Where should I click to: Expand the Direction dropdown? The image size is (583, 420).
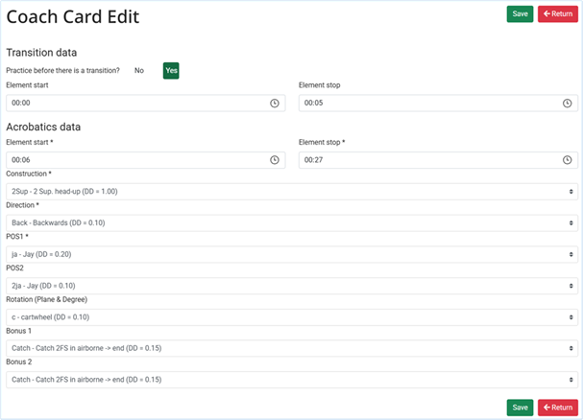click(290, 222)
